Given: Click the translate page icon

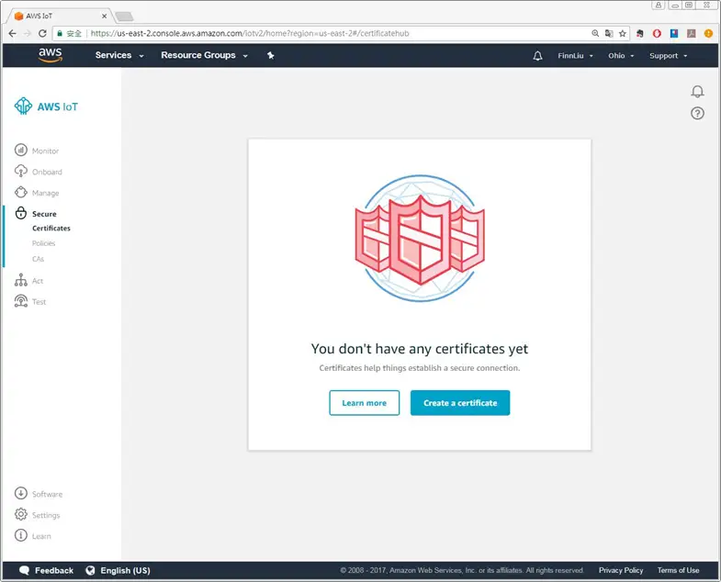Looking at the screenshot, I should pos(609,33).
